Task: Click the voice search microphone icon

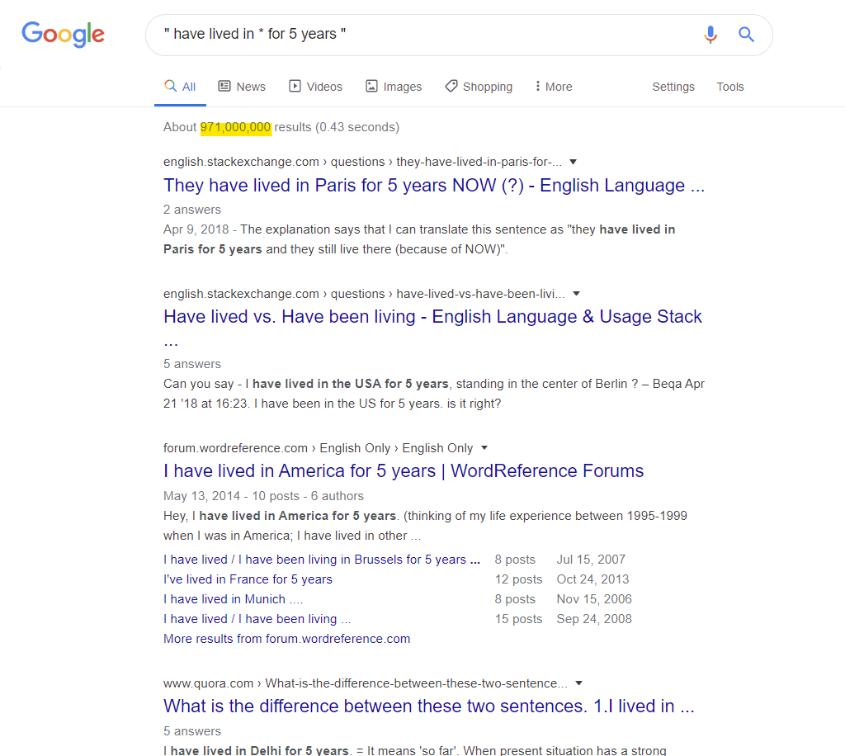Action: (x=710, y=35)
